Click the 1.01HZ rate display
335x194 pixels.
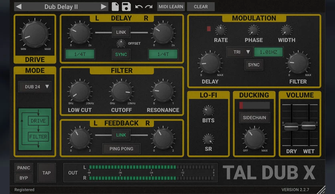[x=268, y=52]
